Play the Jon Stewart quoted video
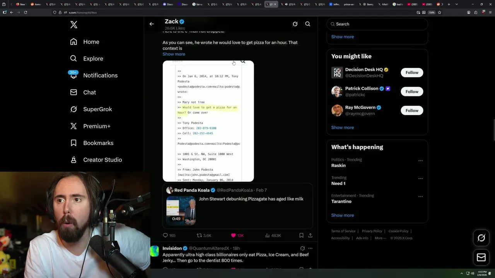The width and height of the screenshot is (495, 278). click(x=181, y=210)
